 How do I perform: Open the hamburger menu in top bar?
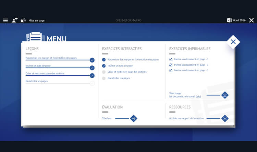(5, 20)
